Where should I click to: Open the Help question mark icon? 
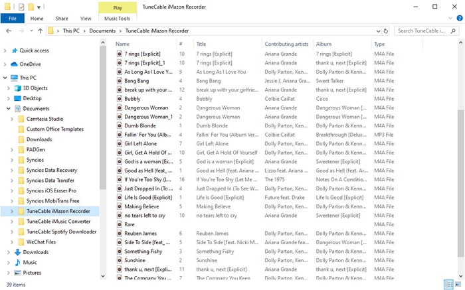(x=458, y=19)
